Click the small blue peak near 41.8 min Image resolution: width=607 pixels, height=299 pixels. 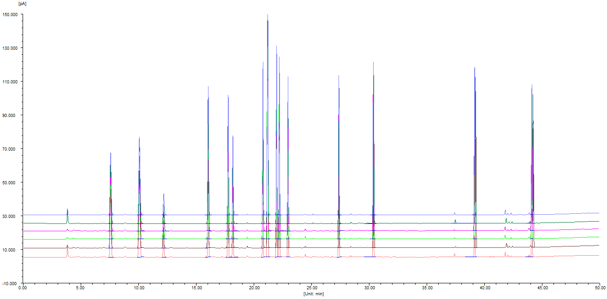(505, 211)
